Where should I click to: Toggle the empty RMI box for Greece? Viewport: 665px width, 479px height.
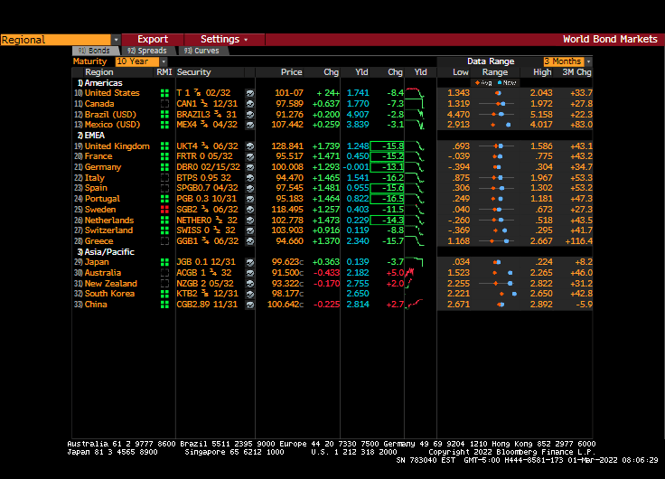(164, 241)
